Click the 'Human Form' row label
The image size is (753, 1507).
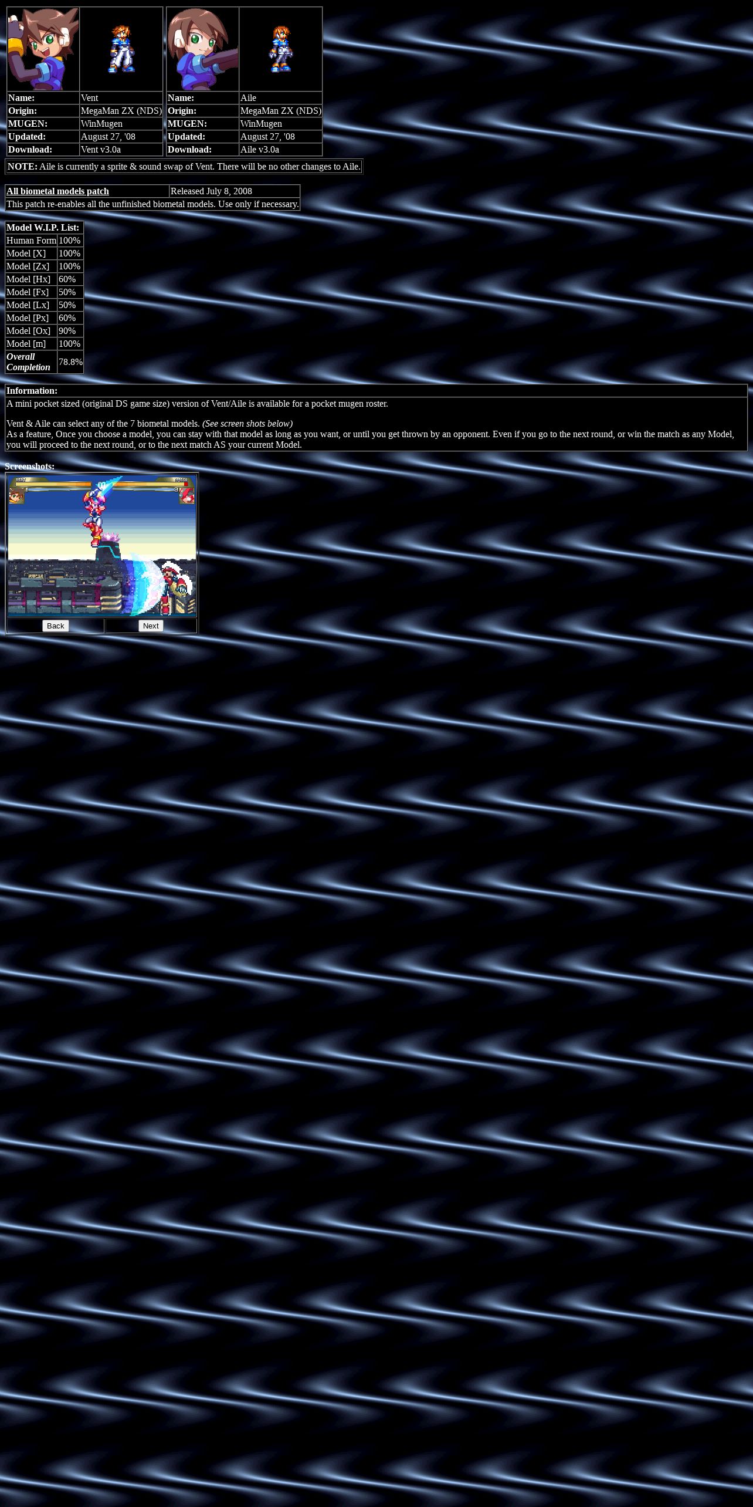[31, 241]
